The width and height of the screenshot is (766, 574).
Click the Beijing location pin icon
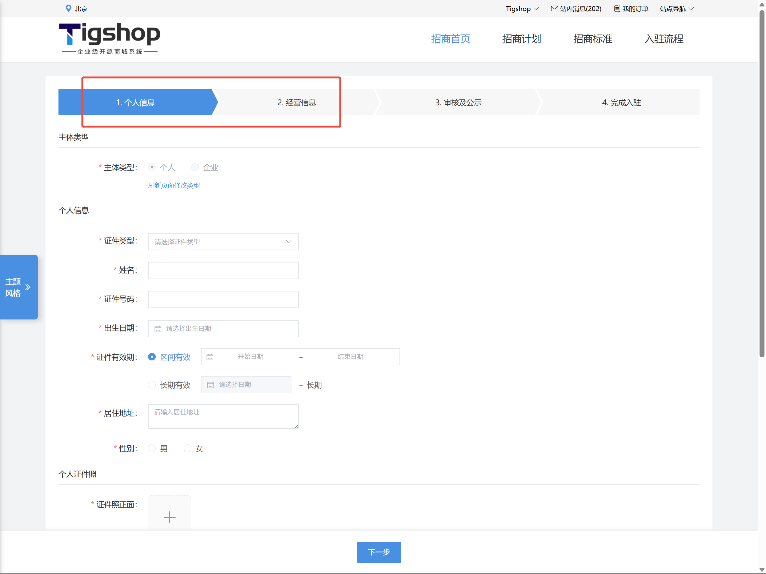(x=68, y=8)
